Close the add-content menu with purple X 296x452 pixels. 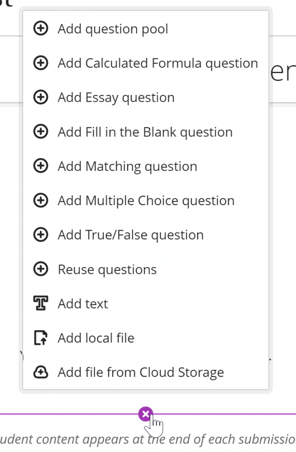[145, 414]
